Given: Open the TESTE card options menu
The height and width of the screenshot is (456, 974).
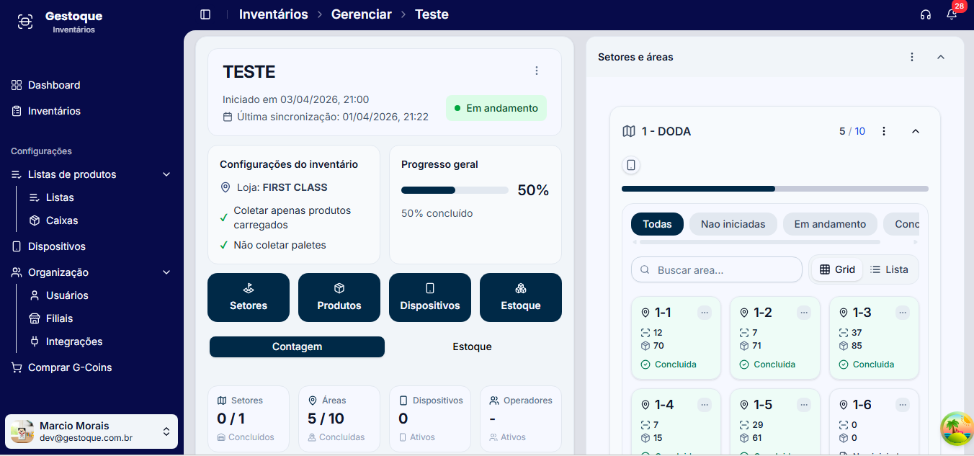Looking at the screenshot, I should (537, 71).
